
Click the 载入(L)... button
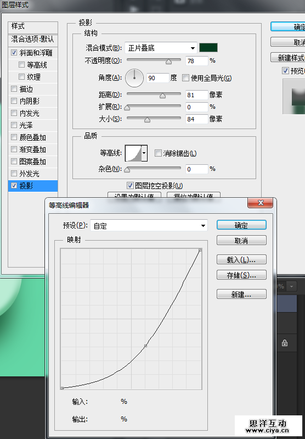tap(241, 260)
